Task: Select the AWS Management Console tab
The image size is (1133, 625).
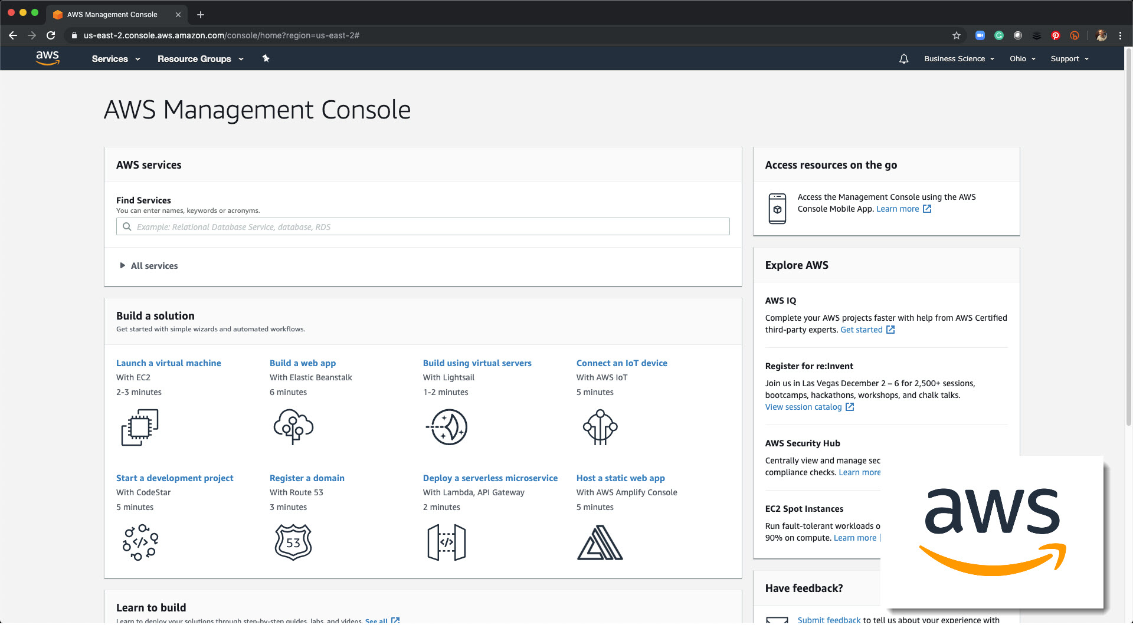Action: point(112,14)
